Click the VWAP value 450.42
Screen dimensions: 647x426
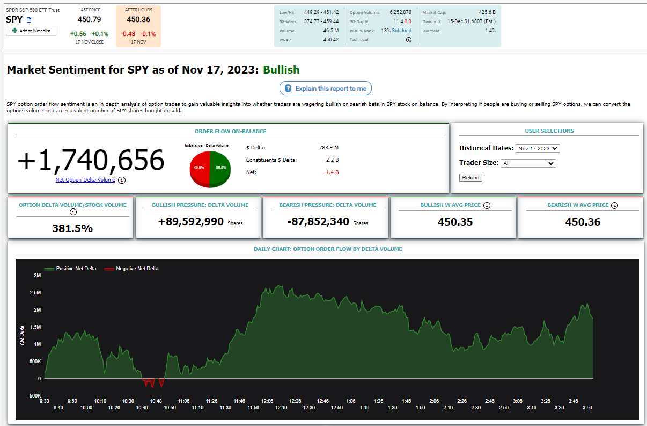(x=331, y=40)
